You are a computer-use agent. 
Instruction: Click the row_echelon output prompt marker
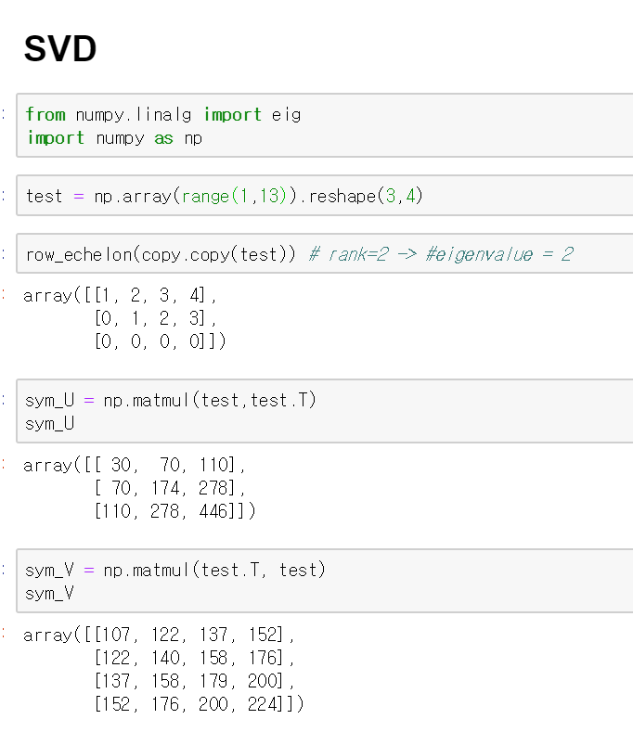click(4, 295)
